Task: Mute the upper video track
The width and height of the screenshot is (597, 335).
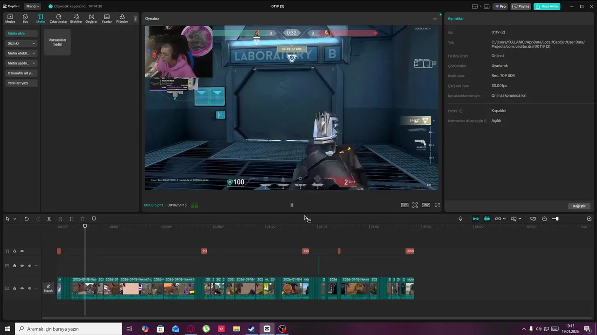Action: (x=29, y=266)
